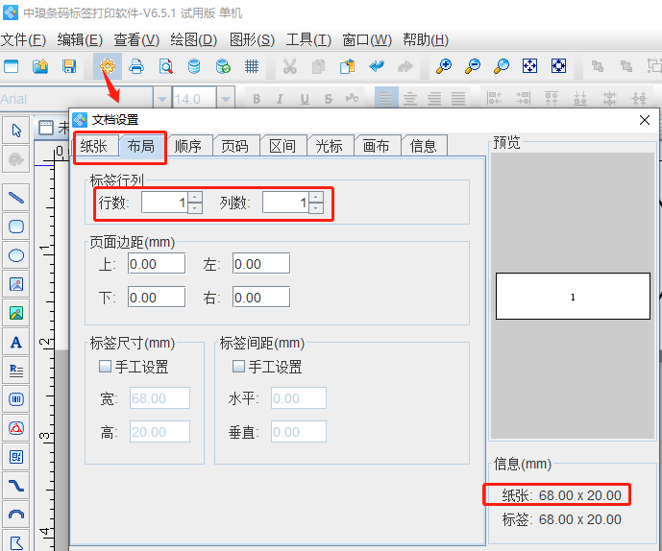662x551 pixels.
Task: Click the label preview thumbnail numbered 1
Action: pyautogui.click(x=573, y=297)
